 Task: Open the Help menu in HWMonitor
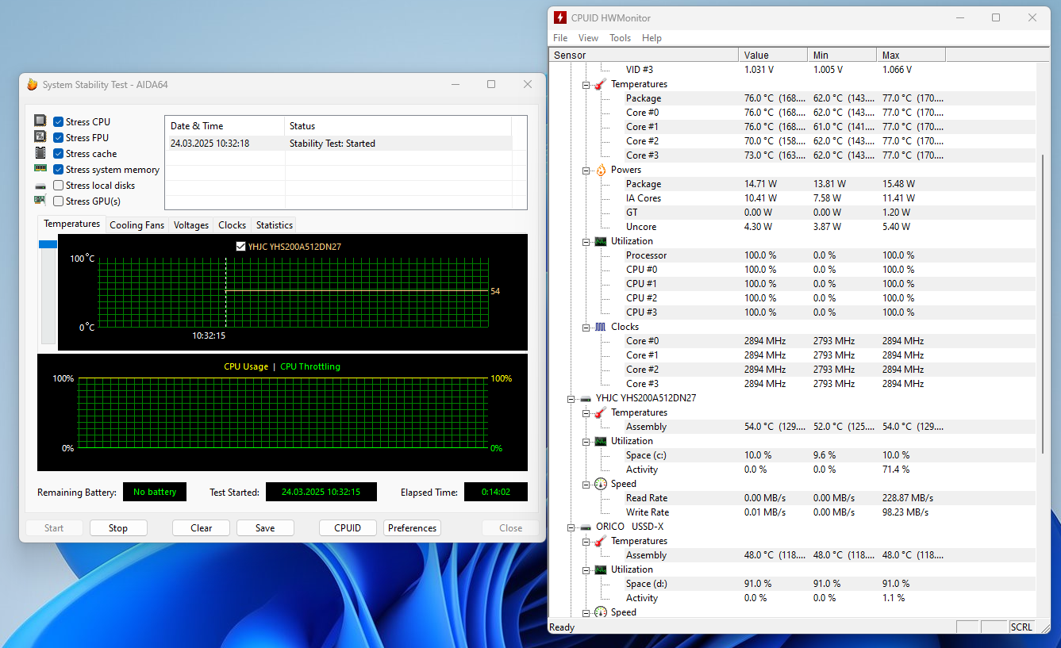[652, 38]
